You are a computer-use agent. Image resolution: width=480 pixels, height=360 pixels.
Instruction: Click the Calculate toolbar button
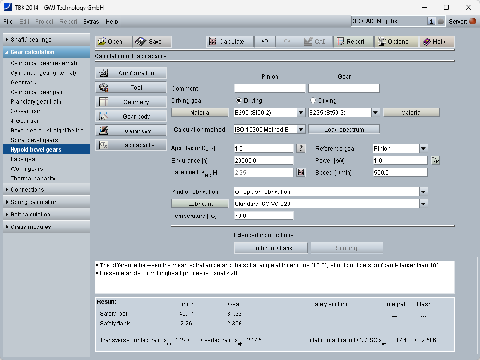coord(227,42)
